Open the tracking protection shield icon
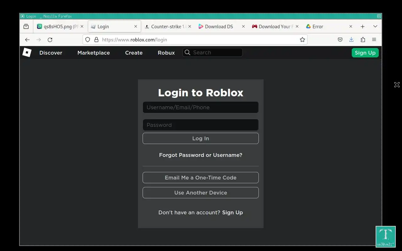This screenshot has width=402, height=251. pyautogui.click(x=88, y=40)
